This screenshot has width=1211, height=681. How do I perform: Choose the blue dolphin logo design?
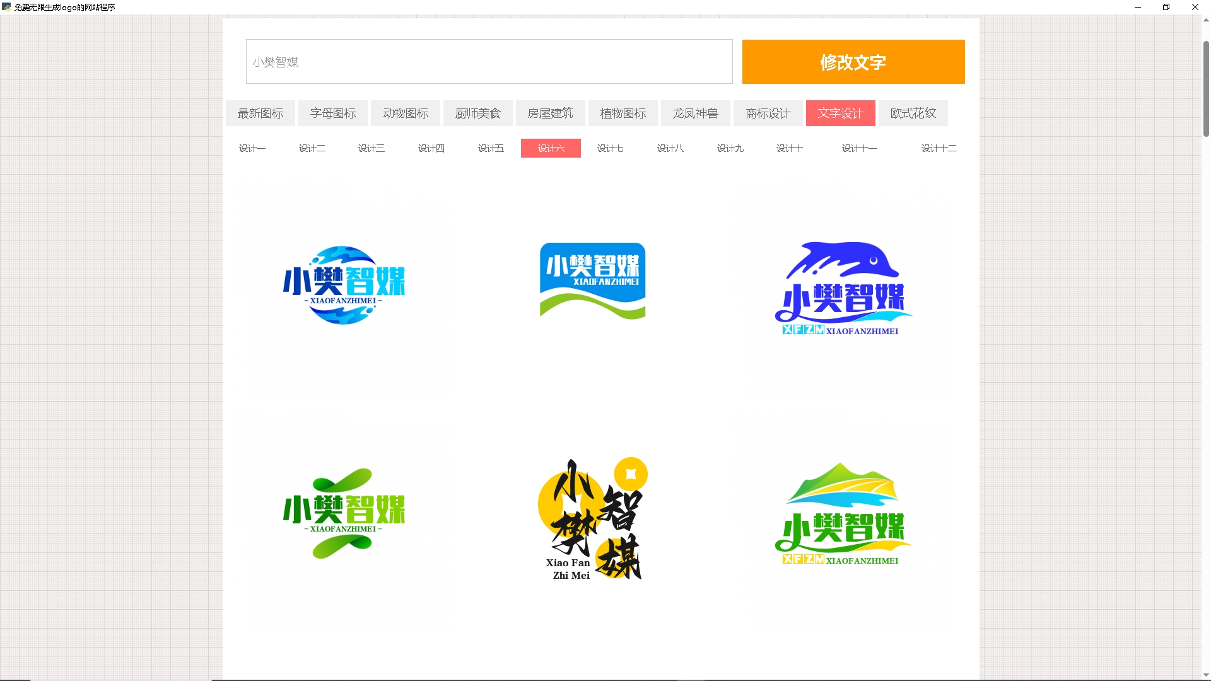[843, 288]
